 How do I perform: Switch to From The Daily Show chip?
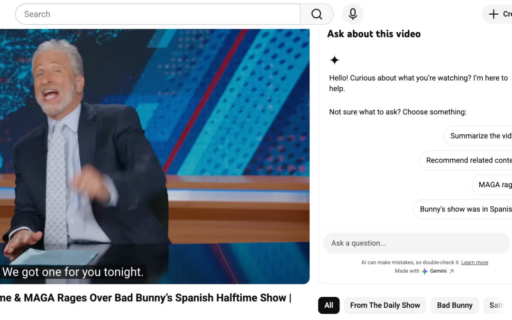385,305
